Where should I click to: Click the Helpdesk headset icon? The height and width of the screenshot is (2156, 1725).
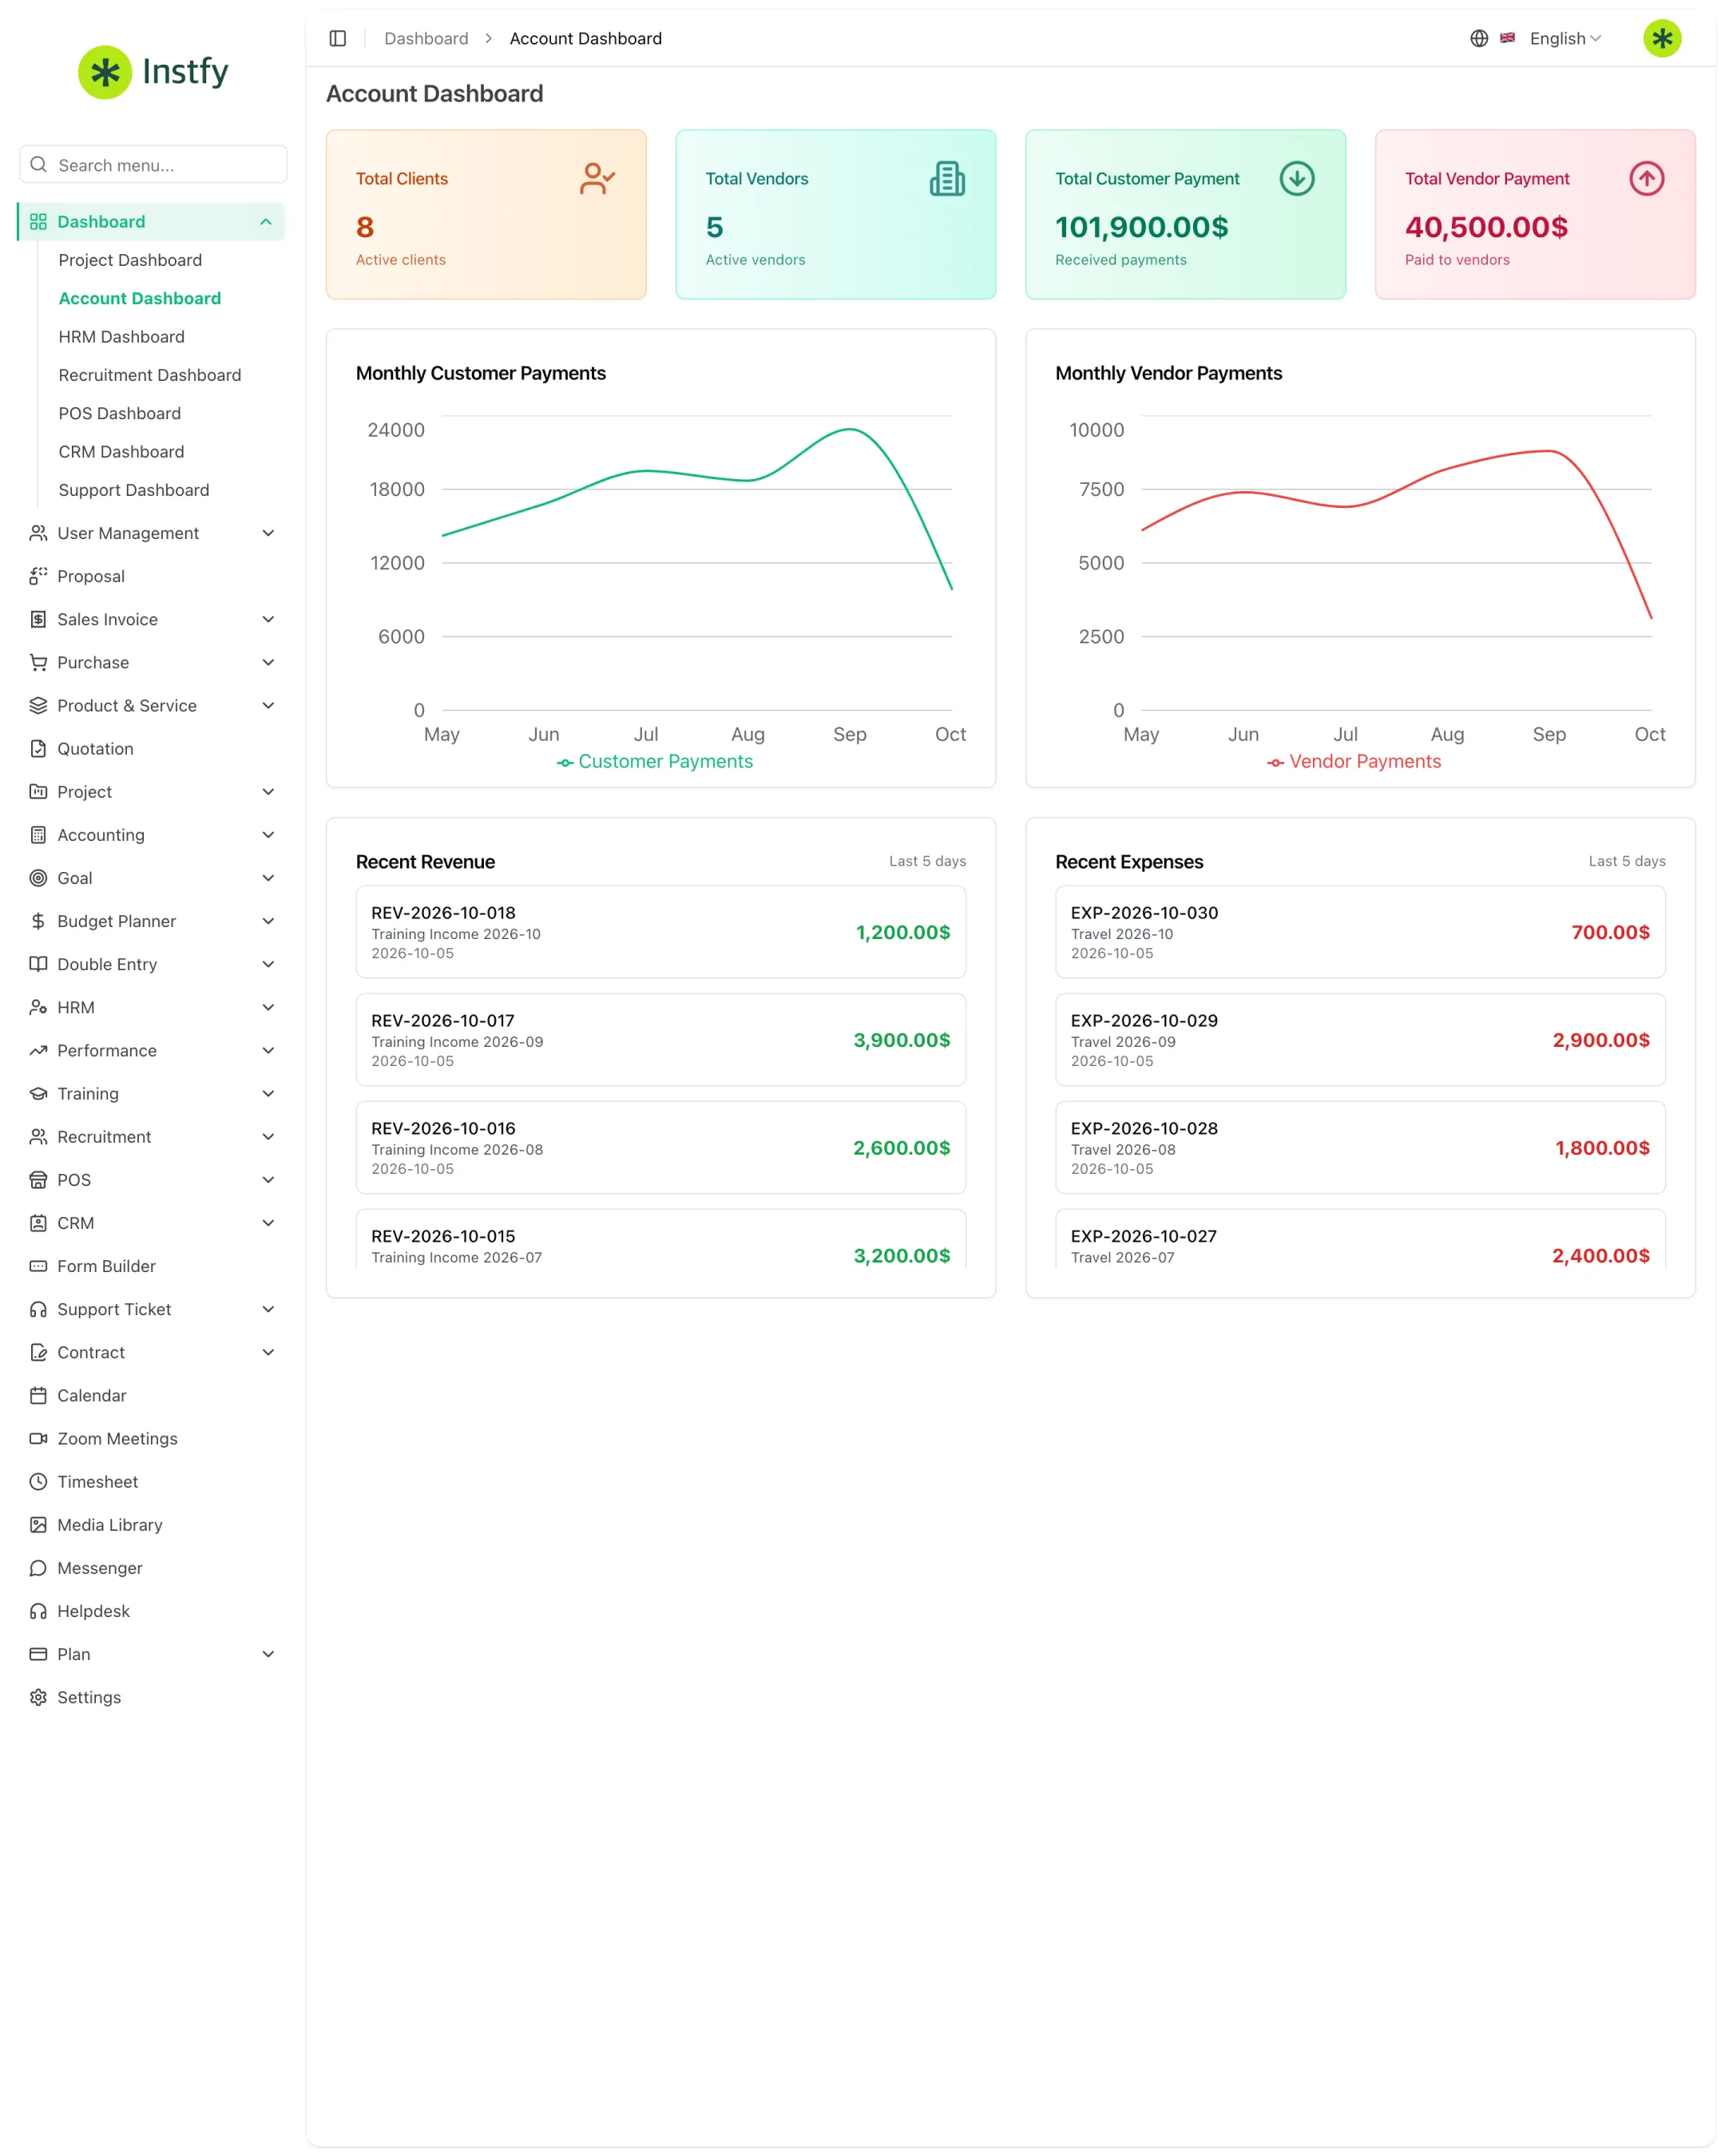pyautogui.click(x=38, y=1611)
